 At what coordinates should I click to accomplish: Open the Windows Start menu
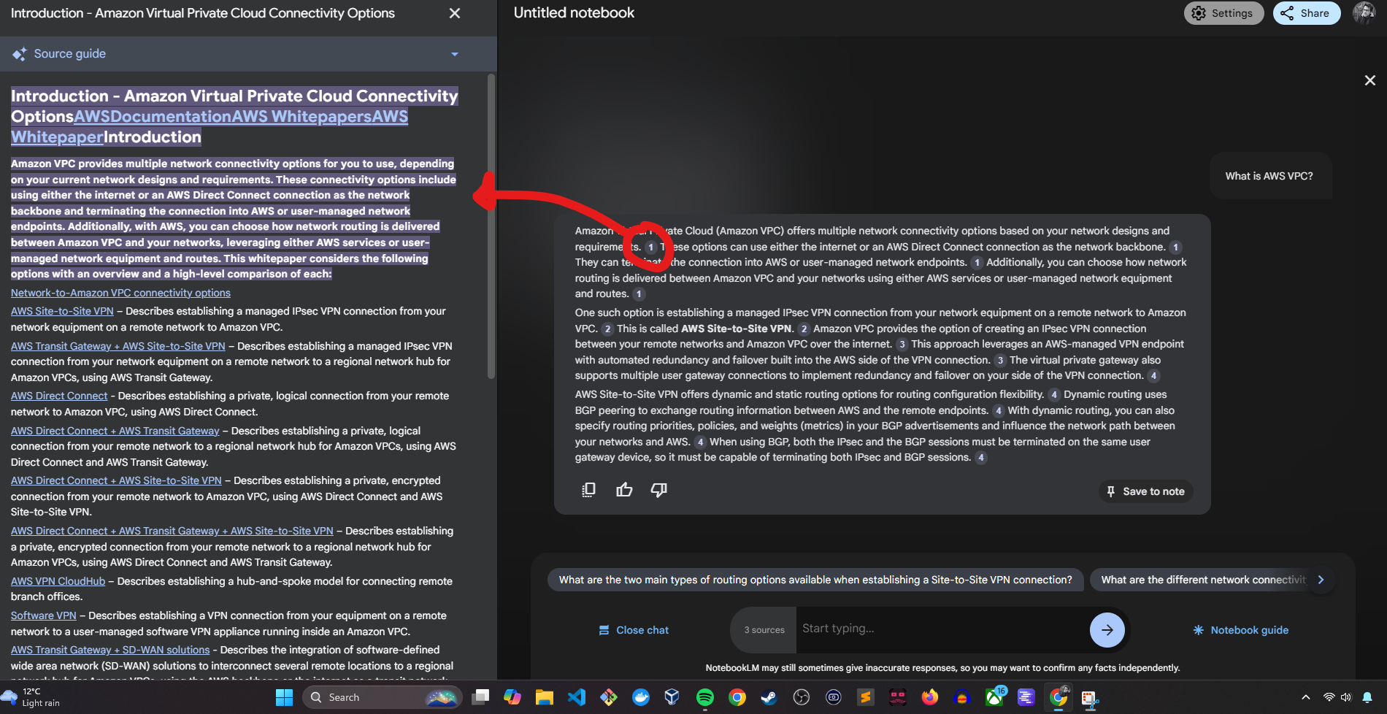coord(285,697)
